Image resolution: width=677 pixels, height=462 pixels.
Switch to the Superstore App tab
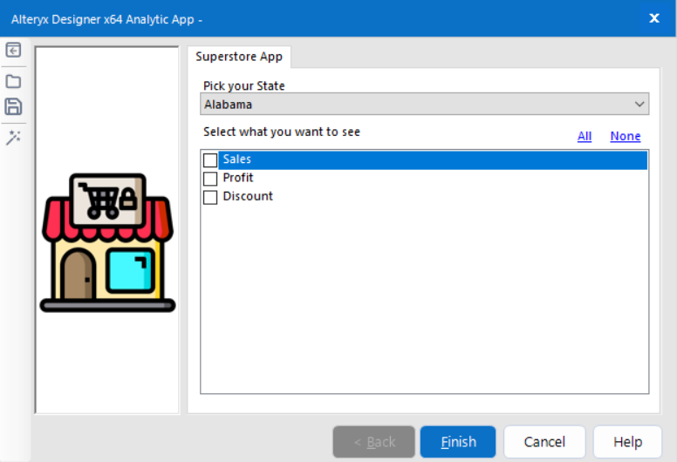(x=239, y=57)
